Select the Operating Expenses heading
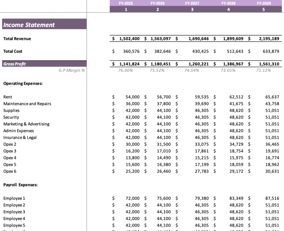This screenshot has height=231, width=284. pyautogui.click(x=21, y=83)
